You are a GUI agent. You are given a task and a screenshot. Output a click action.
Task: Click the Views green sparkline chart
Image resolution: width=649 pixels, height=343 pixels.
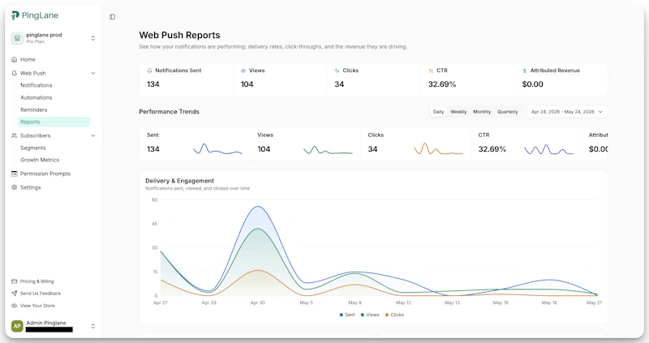click(328, 150)
